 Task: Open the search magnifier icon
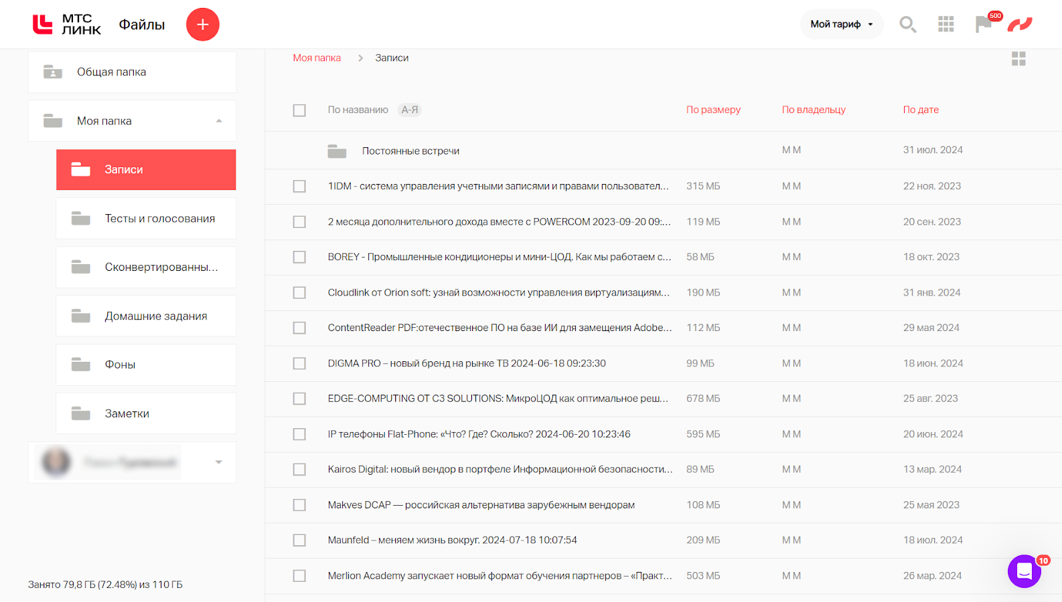(x=908, y=25)
